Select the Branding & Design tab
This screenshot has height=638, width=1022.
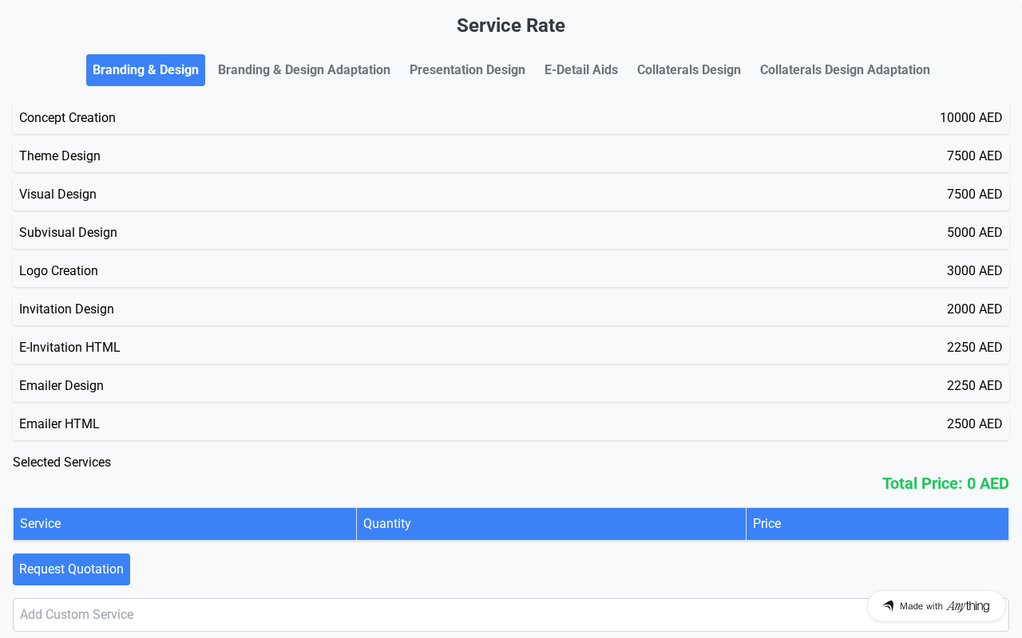coord(145,70)
